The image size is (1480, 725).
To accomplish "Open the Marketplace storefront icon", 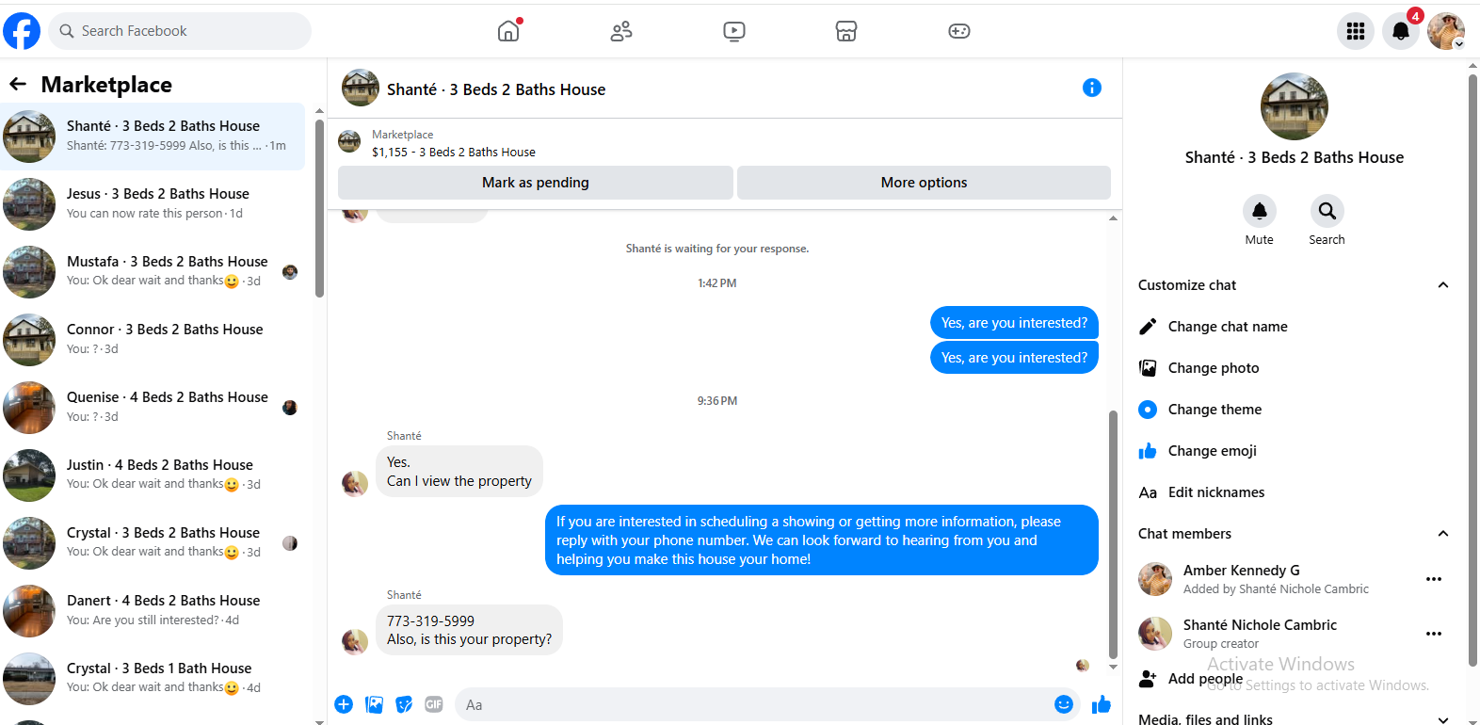I will pos(846,31).
